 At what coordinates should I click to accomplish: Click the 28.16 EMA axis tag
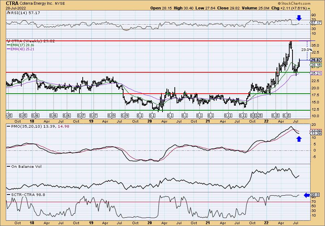316,65
